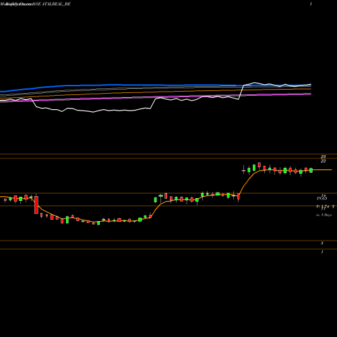
Task: Click the large red candlestick at the price drop
Action: 36,205
